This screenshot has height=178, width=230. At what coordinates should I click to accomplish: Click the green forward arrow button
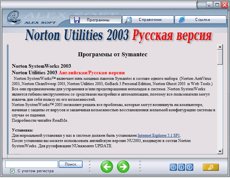(123, 167)
